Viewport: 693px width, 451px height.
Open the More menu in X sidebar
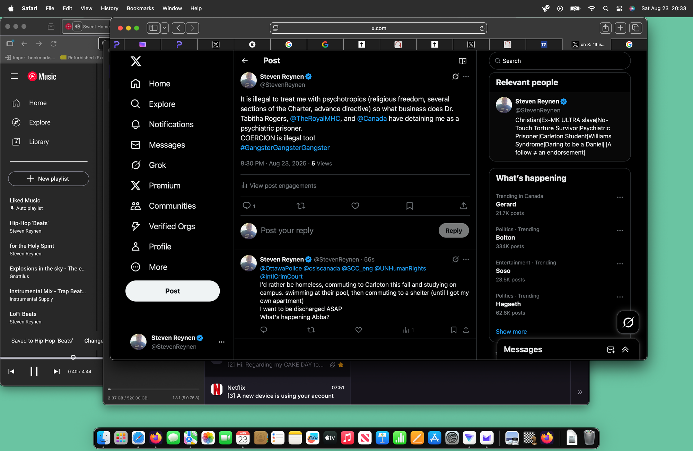pos(149,267)
